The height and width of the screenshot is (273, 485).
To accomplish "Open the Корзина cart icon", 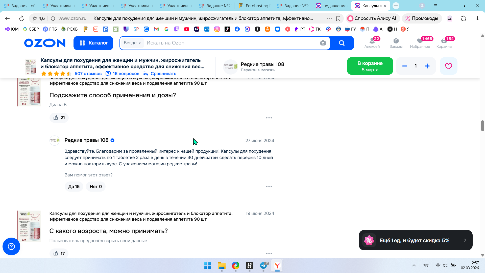I will [444, 43].
